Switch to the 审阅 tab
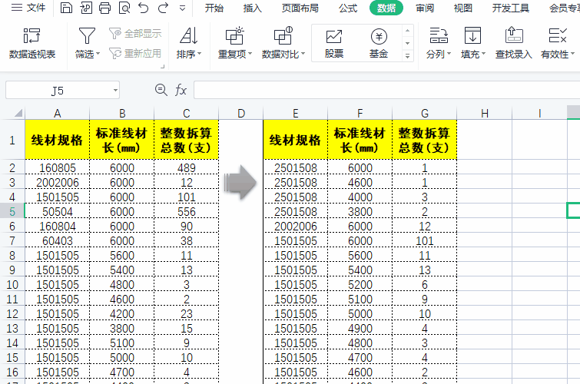 pos(425,8)
